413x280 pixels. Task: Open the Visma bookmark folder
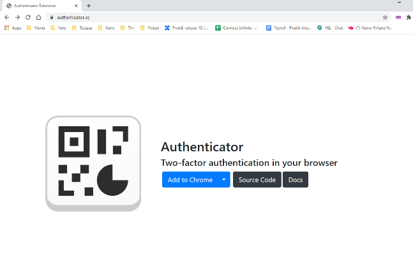click(36, 27)
